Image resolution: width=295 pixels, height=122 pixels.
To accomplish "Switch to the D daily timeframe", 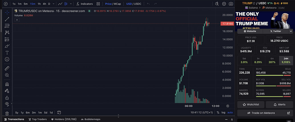I will 49,4.
